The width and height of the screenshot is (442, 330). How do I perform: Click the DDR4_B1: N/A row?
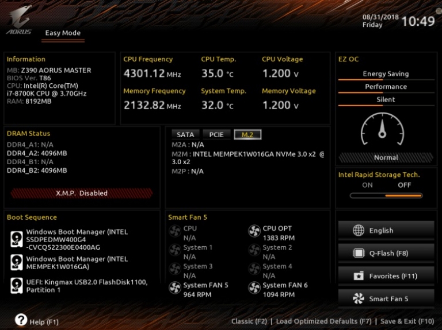point(30,162)
